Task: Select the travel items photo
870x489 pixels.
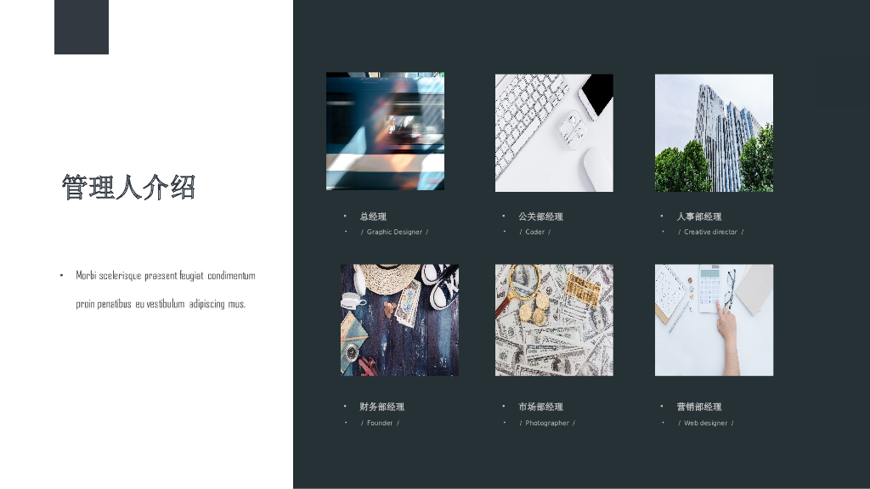Action: pyautogui.click(x=399, y=320)
